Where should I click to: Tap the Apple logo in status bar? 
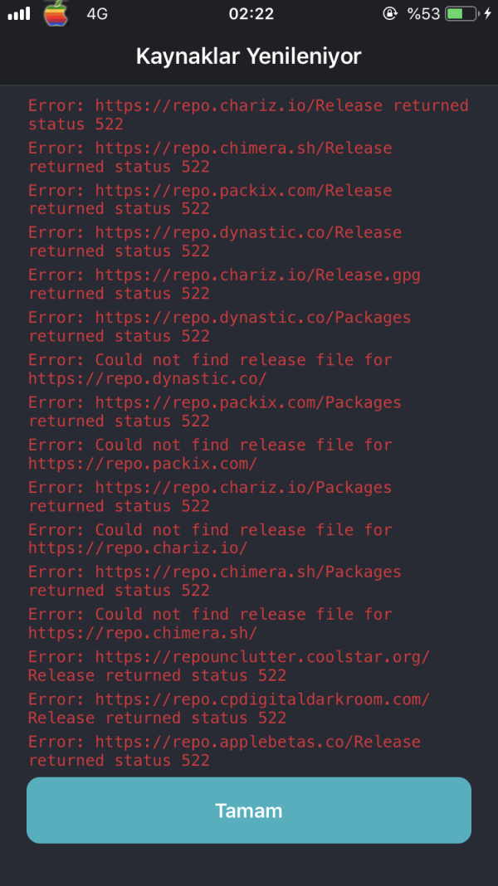pos(56,14)
